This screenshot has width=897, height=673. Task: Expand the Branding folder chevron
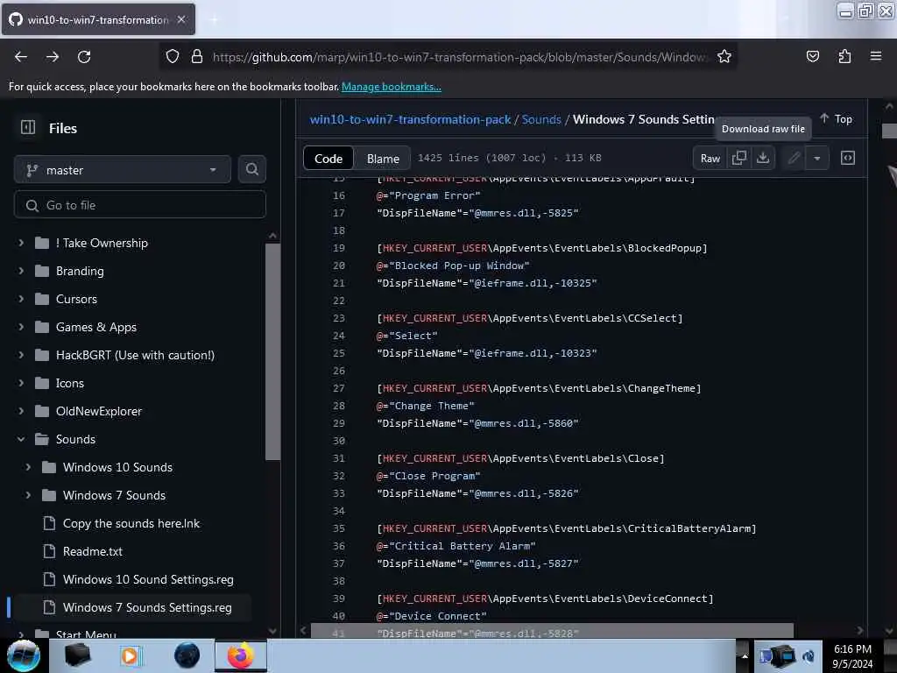[x=21, y=271]
